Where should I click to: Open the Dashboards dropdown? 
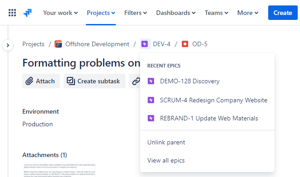[175, 13]
